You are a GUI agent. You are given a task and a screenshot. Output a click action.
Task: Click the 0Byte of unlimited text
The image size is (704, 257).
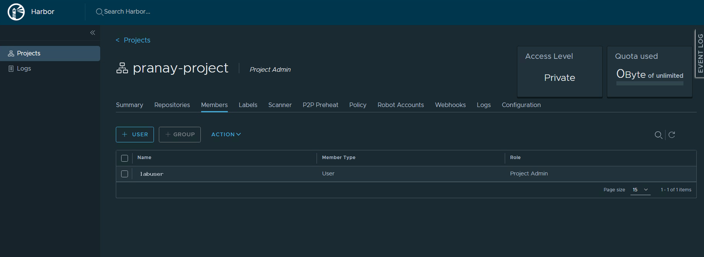(x=649, y=74)
